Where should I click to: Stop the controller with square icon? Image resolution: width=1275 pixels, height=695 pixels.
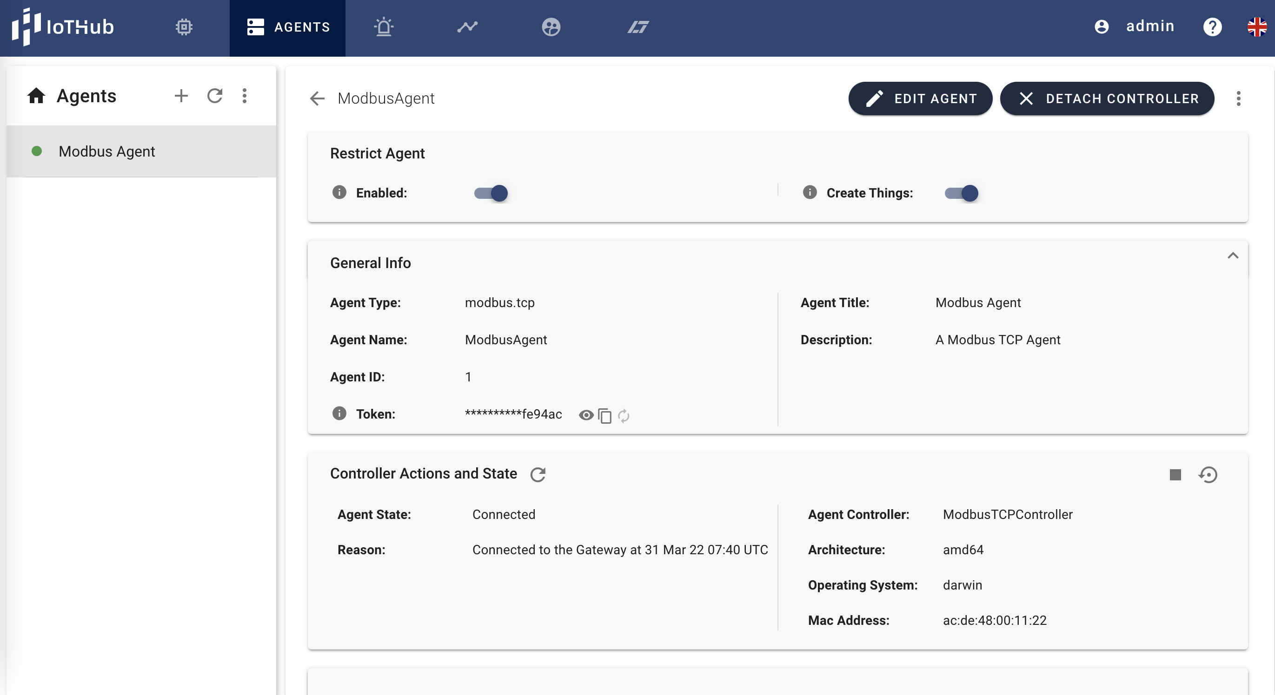point(1175,474)
